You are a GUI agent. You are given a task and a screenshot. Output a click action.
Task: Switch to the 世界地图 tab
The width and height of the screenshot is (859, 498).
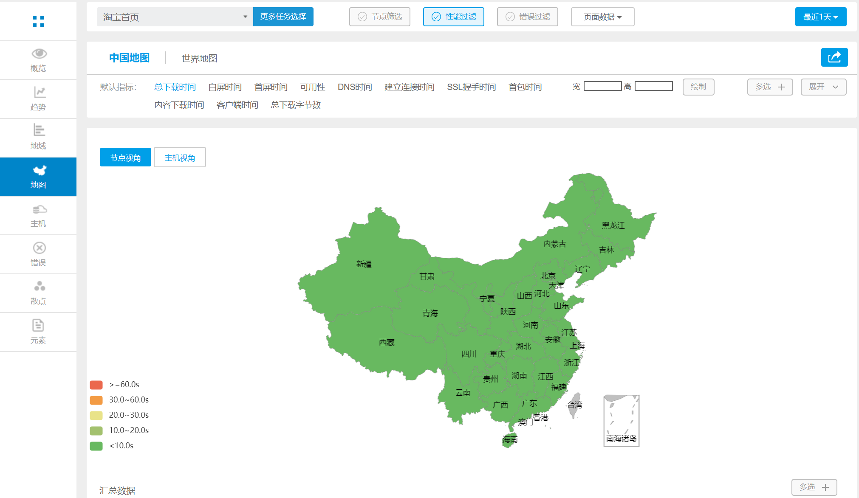[199, 58]
